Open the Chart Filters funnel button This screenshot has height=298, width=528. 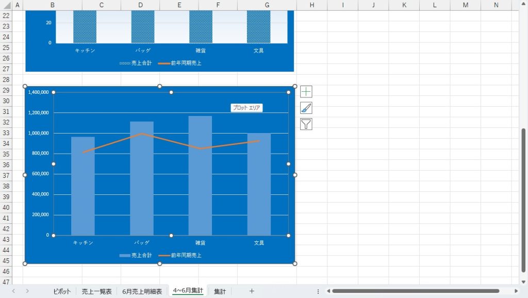(x=306, y=124)
